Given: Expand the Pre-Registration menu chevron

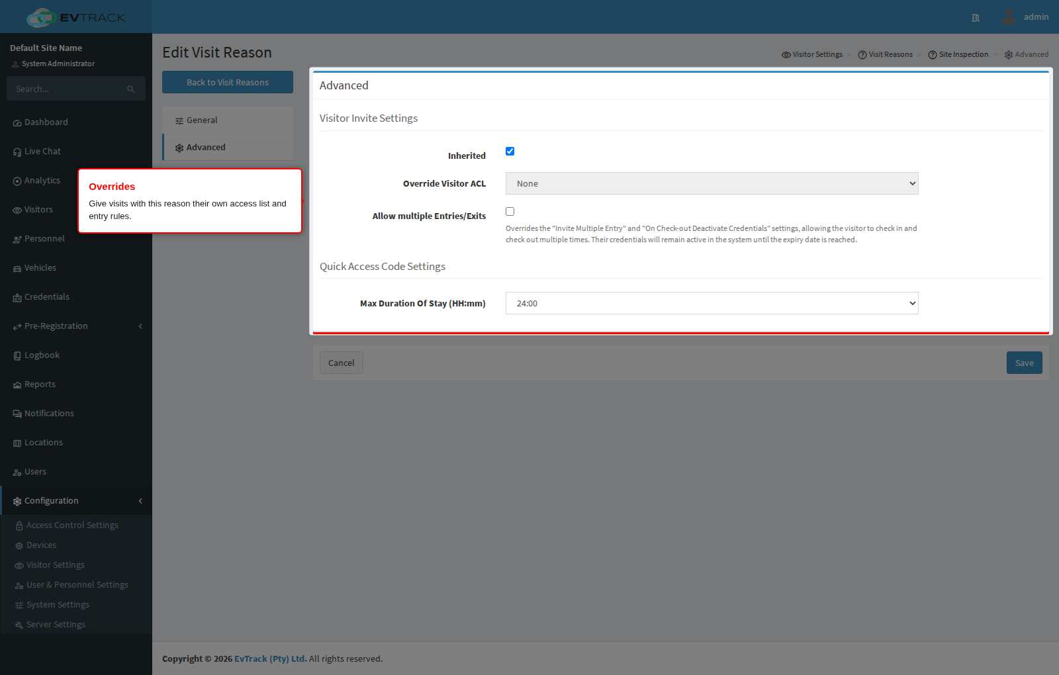Looking at the screenshot, I should tap(140, 326).
